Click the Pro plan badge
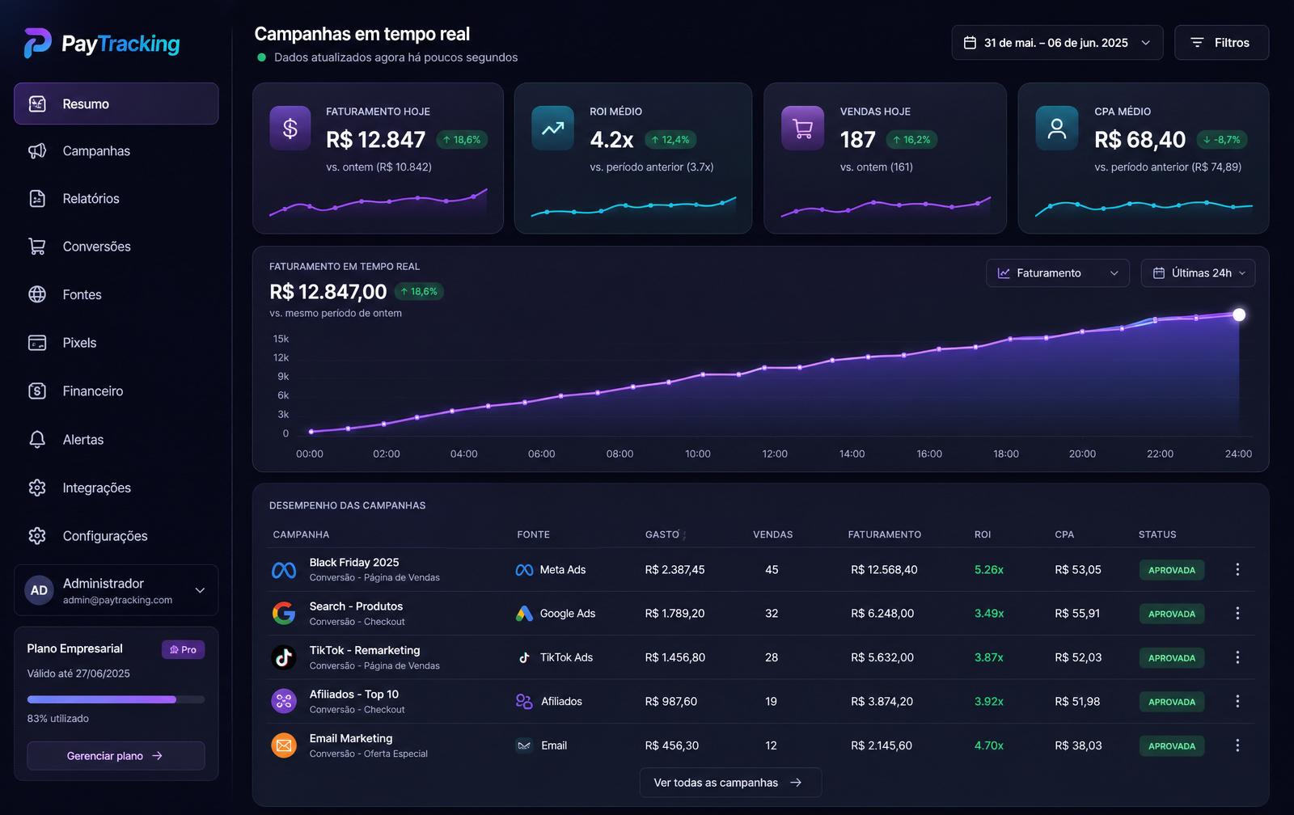 (x=183, y=649)
